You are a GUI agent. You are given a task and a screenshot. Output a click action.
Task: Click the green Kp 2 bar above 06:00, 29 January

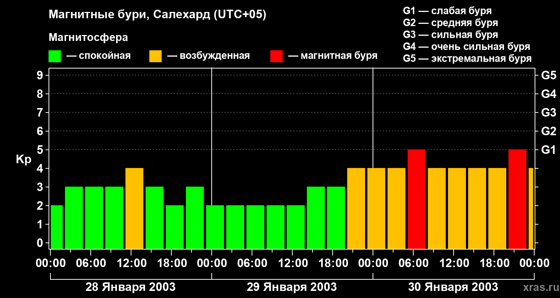255,227
